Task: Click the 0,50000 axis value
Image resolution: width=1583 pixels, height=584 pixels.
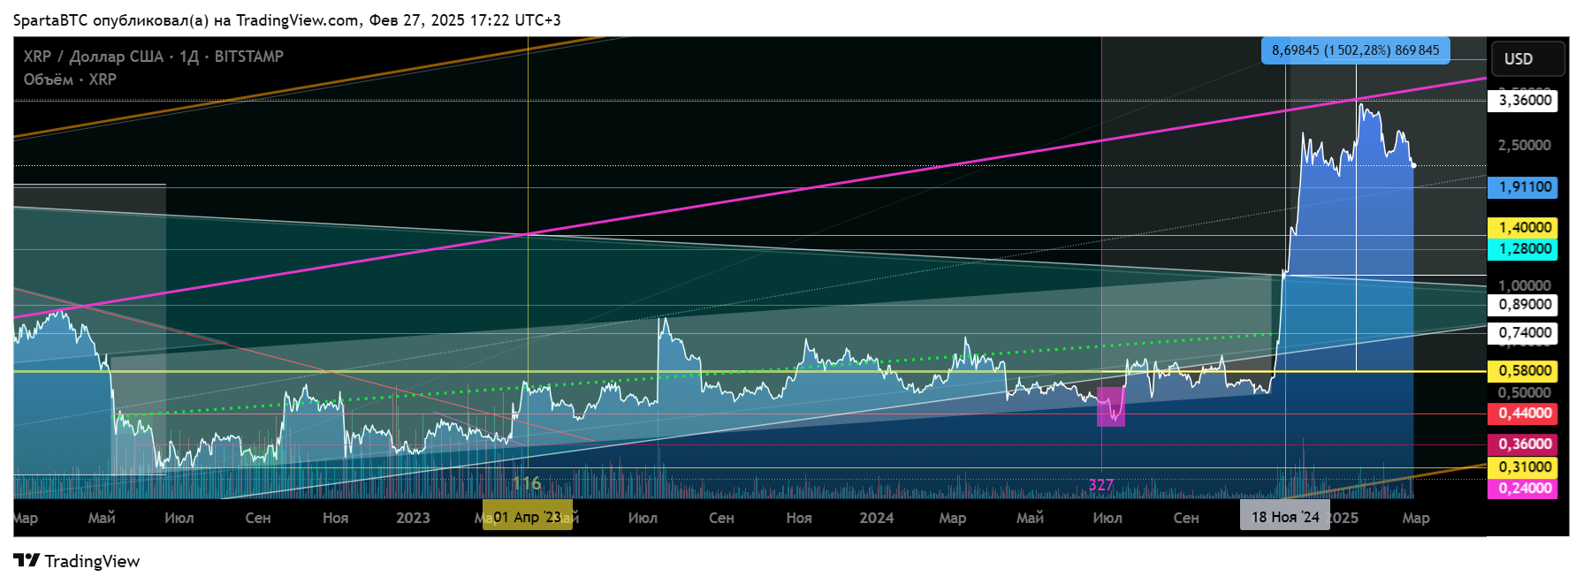Action: click(1525, 392)
